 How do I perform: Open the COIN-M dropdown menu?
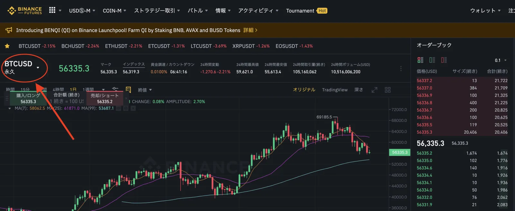pyautogui.click(x=114, y=11)
